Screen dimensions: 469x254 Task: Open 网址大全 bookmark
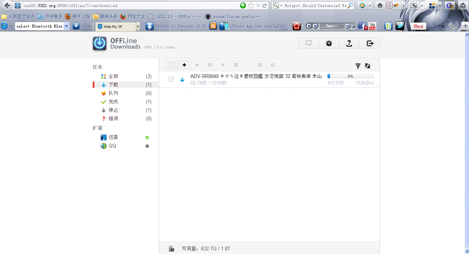(x=133, y=17)
